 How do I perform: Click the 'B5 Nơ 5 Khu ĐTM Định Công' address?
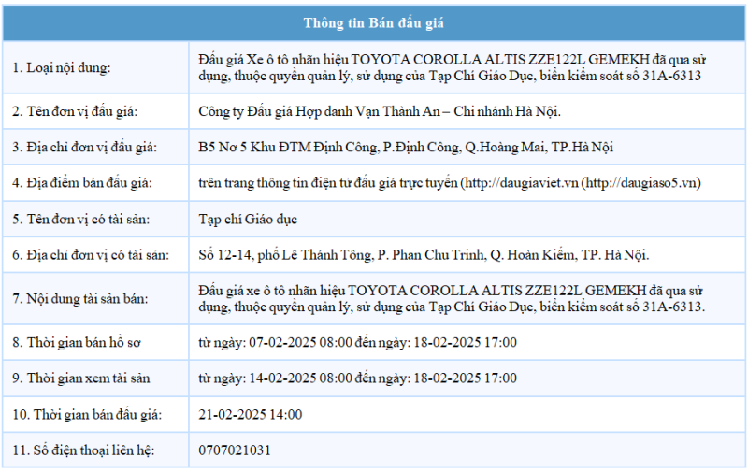point(406,148)
